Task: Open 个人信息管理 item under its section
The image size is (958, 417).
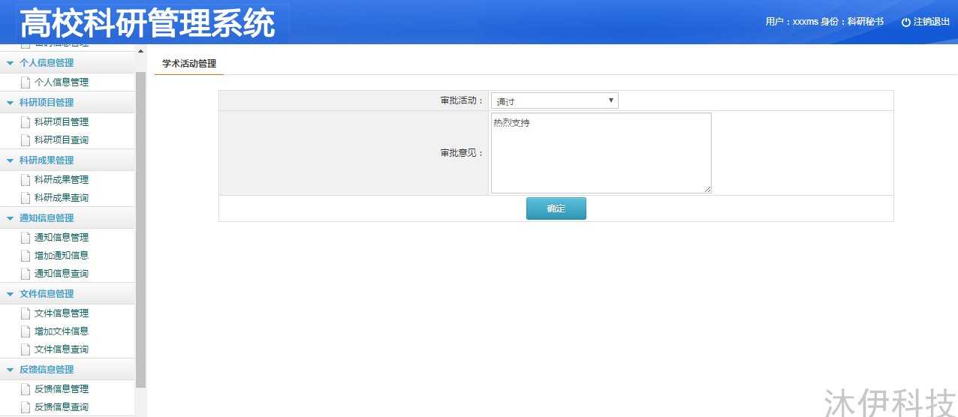Action: (62, 82)
